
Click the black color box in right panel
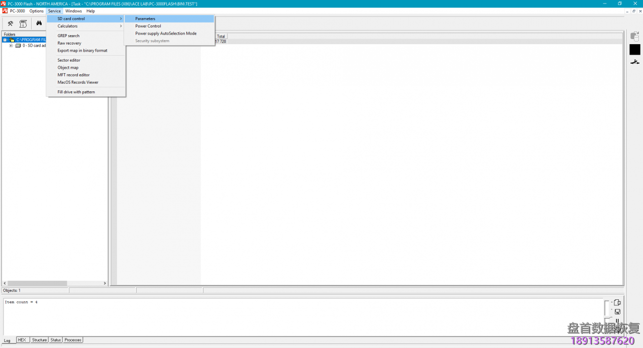tap(635, 50)
